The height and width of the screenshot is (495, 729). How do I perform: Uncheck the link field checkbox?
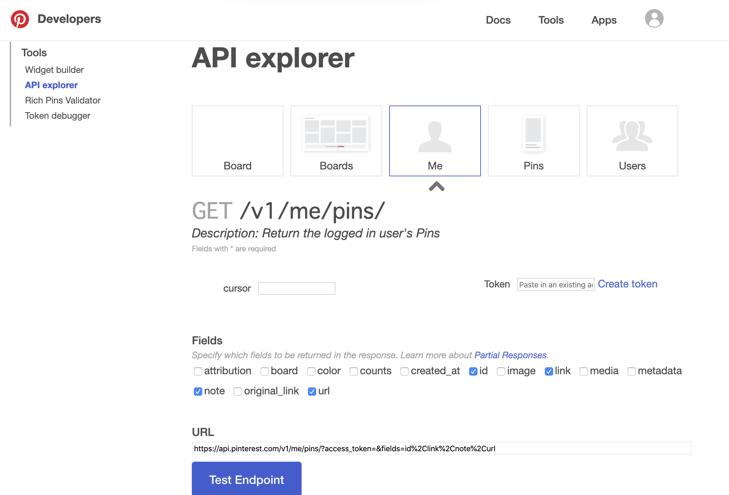(549, 371)
